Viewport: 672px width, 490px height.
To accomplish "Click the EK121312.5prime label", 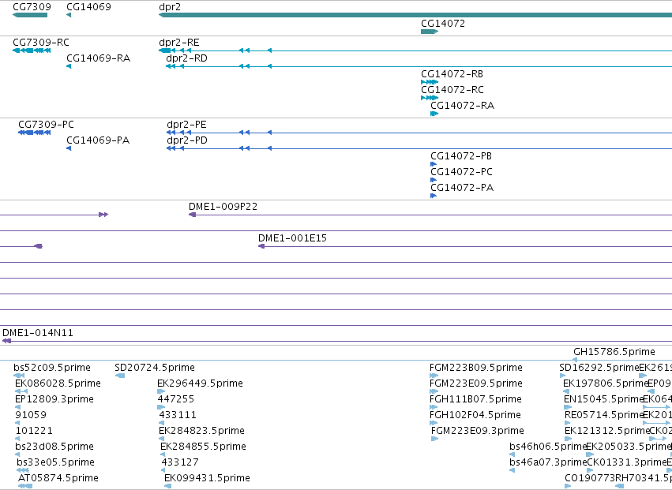I will 607,432.
